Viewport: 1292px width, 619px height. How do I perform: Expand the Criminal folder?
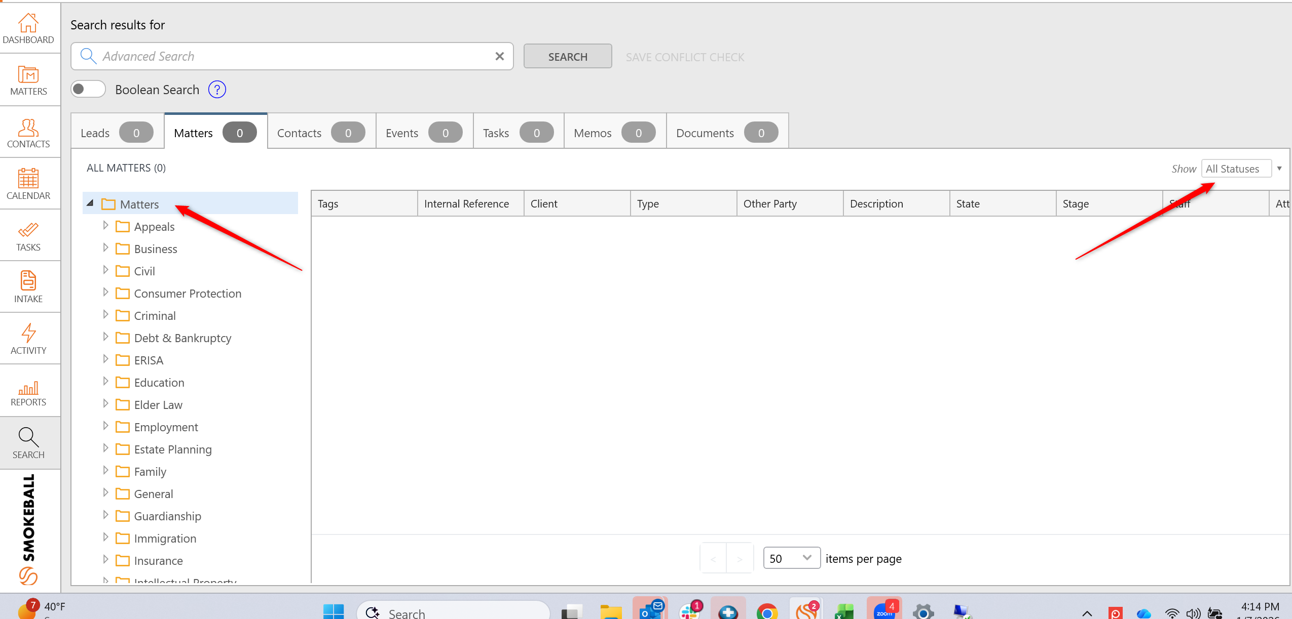105,315
